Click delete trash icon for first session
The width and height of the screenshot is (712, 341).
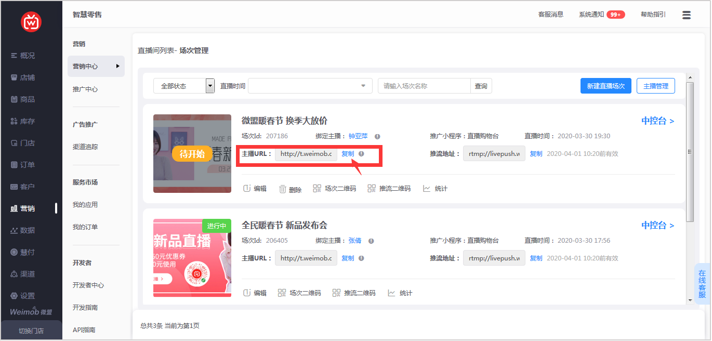coord(283,189)
